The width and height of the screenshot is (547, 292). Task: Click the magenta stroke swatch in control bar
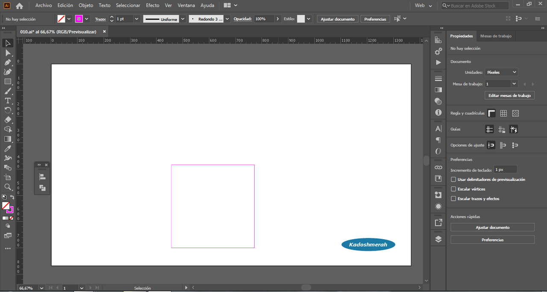(79, 19)
